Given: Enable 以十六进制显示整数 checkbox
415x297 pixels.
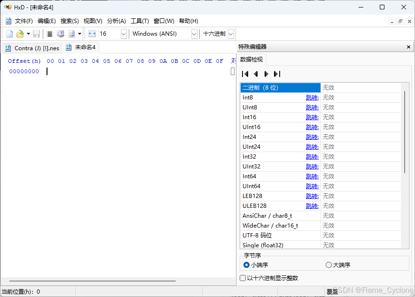Looking at the screenshot, I should pos(243,278).
